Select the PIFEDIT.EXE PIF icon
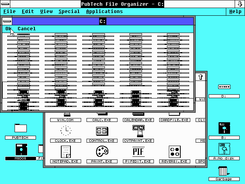 (x=139, y=152)
